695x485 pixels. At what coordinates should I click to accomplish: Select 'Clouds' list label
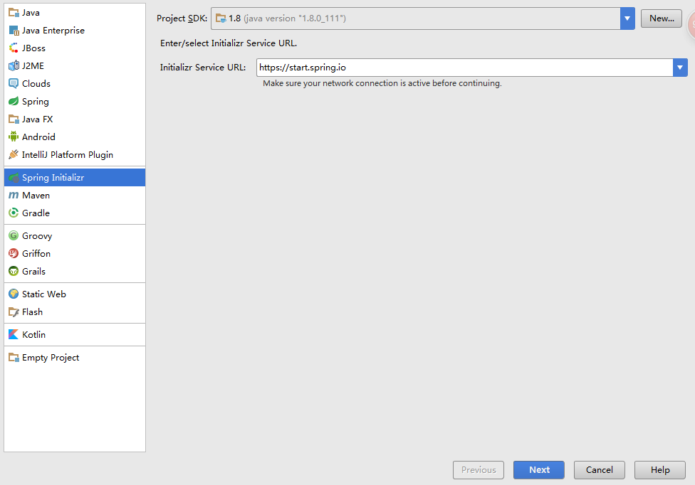point(36,84)
